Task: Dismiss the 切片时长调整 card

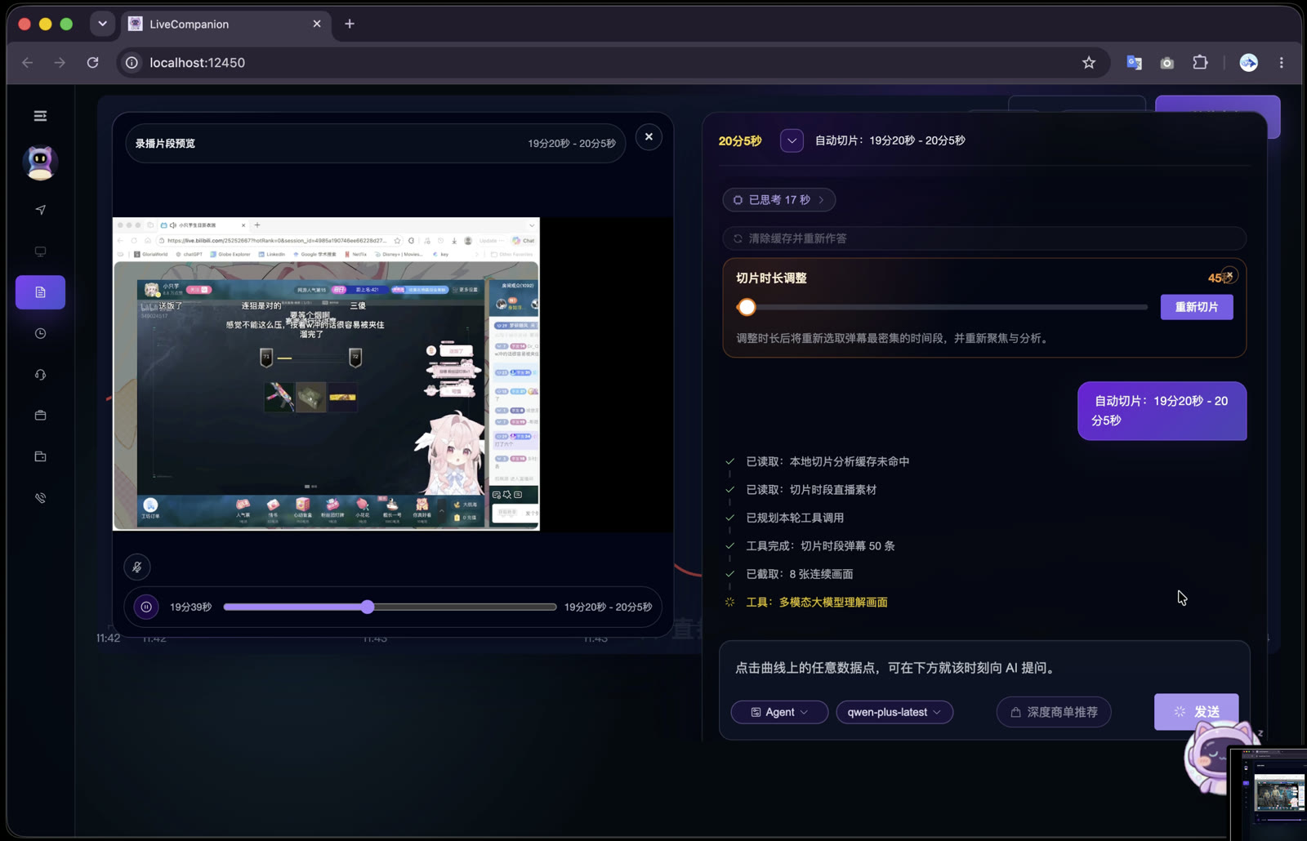Action: pos(1229,275)
